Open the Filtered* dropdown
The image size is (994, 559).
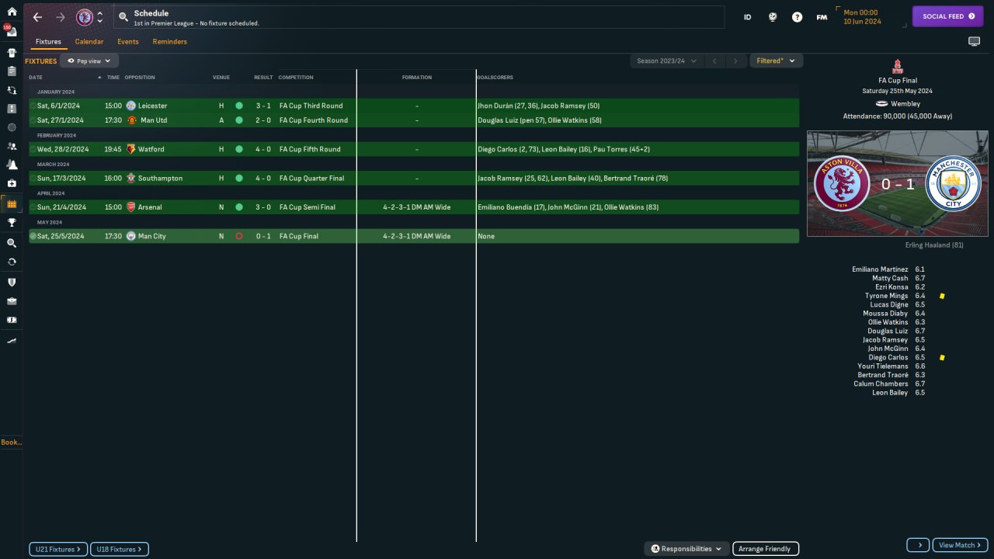tap(776, 61)
